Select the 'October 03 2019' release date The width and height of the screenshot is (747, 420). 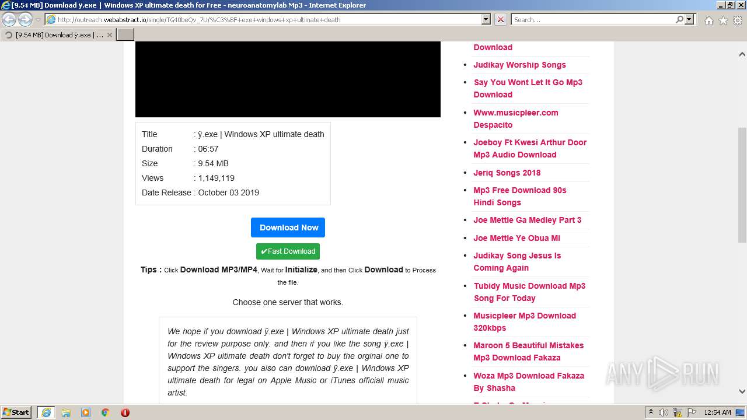[x=228, y=192]
